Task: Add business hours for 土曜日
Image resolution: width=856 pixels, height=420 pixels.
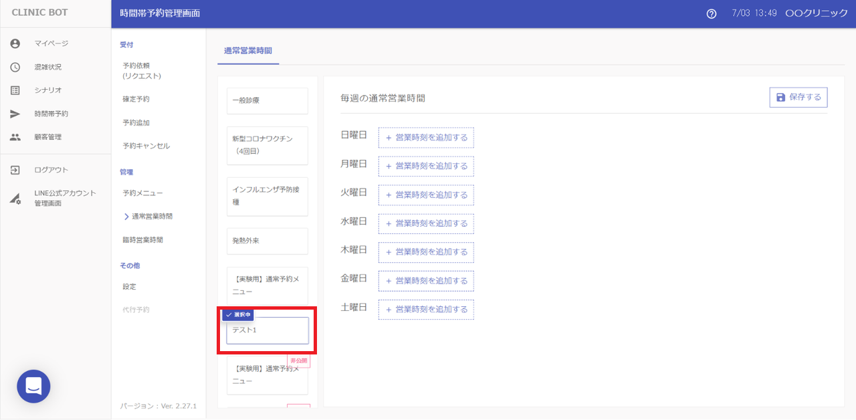Action: coord(426,309)
